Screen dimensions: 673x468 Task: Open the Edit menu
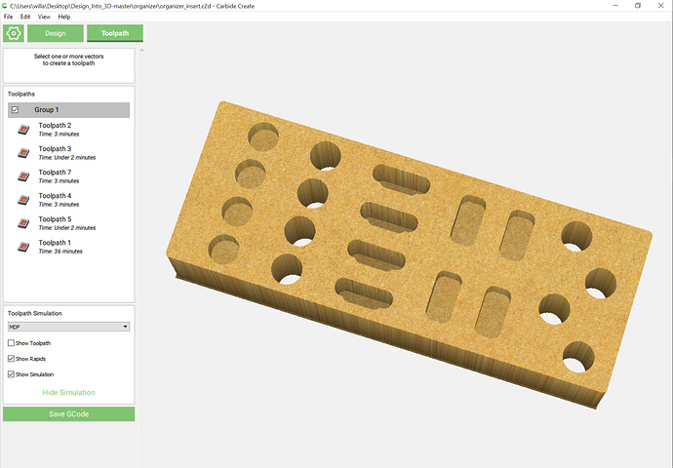coord(25,17)
